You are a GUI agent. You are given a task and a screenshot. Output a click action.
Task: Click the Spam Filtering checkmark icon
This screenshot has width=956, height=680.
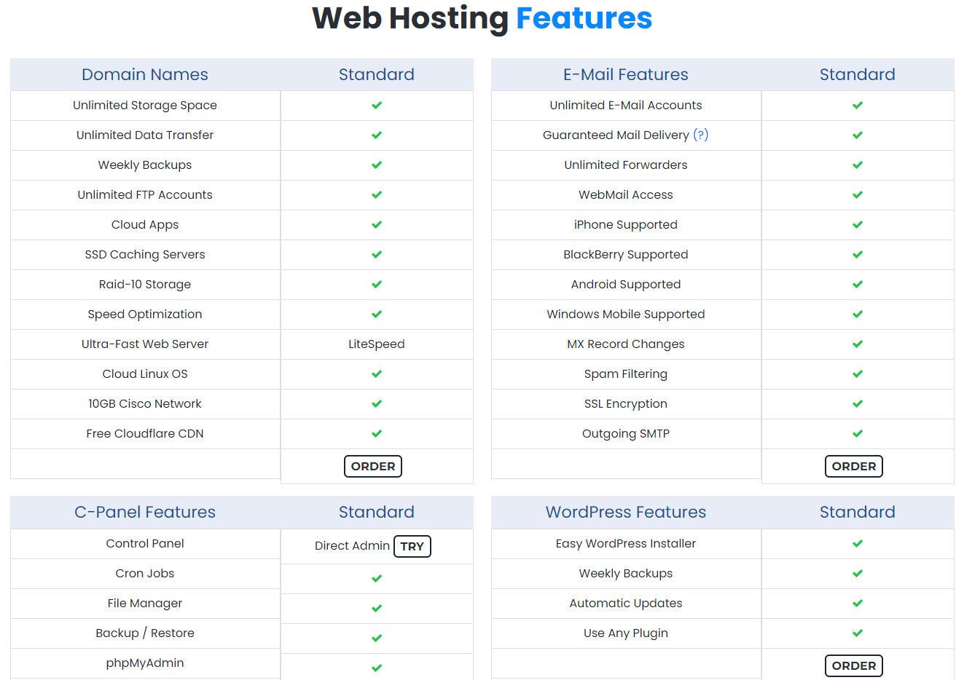[858, 374]
